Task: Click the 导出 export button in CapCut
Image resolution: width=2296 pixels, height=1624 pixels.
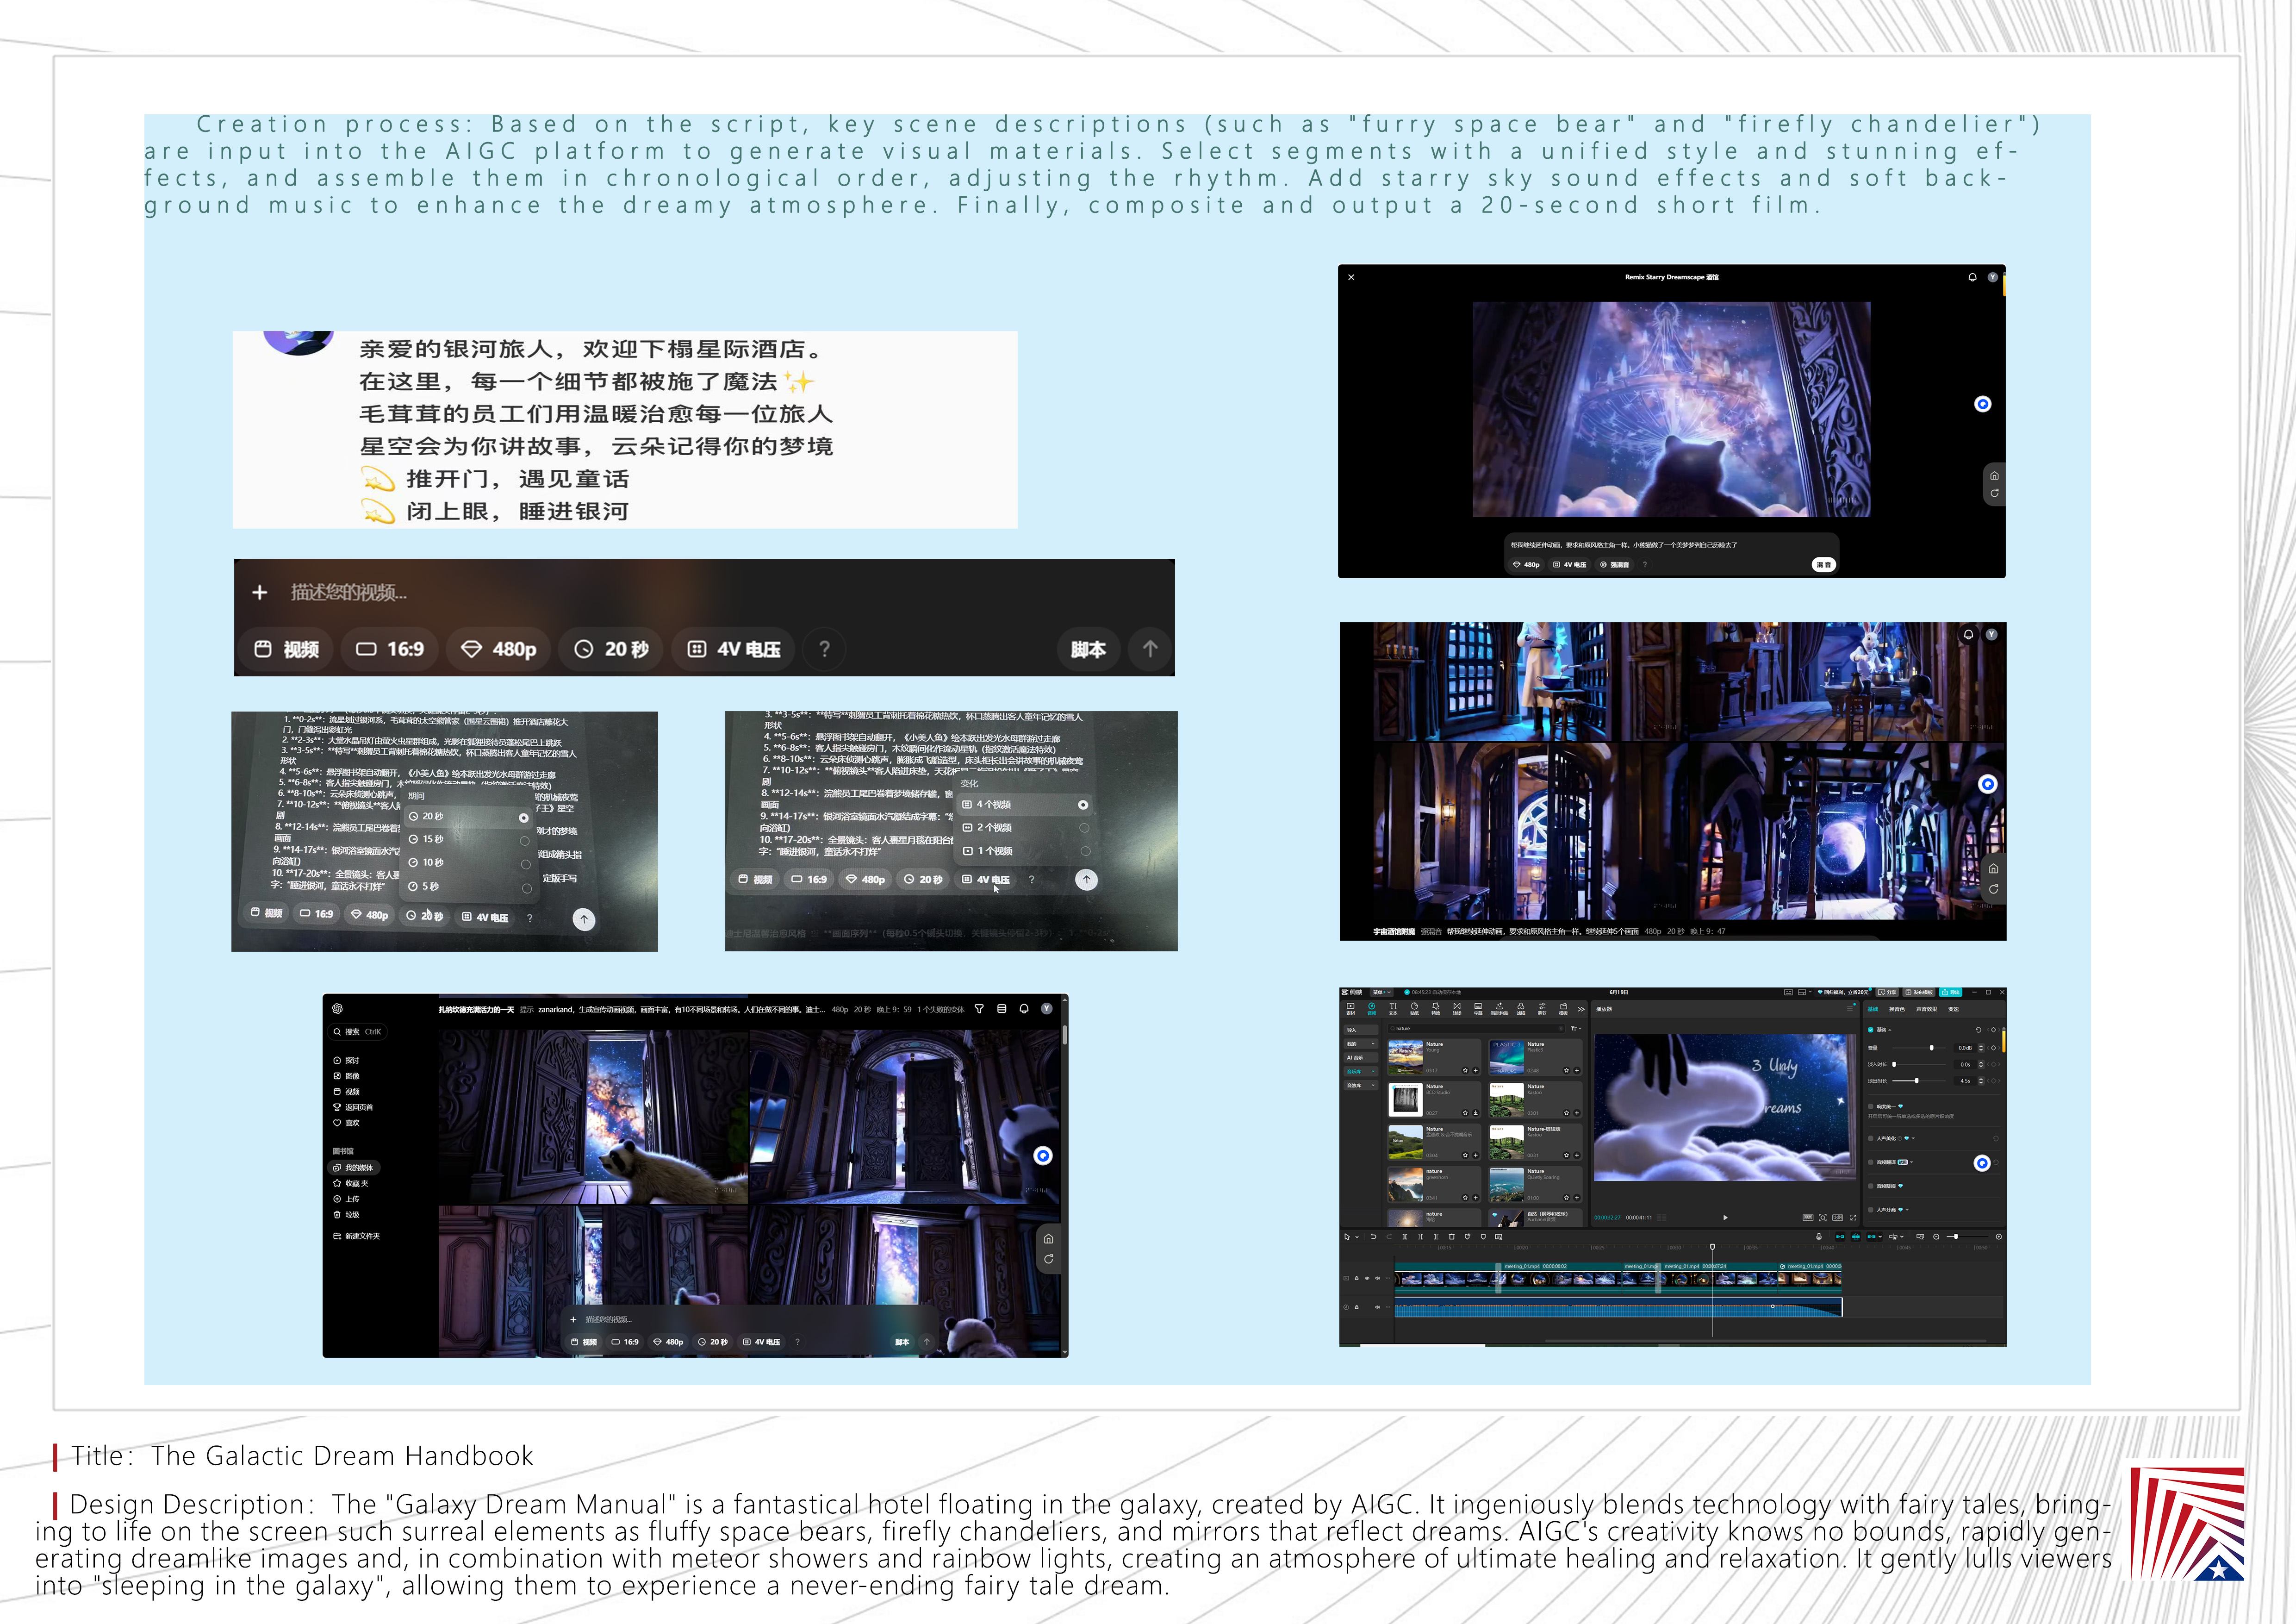Action: (x=1951, y=992)
